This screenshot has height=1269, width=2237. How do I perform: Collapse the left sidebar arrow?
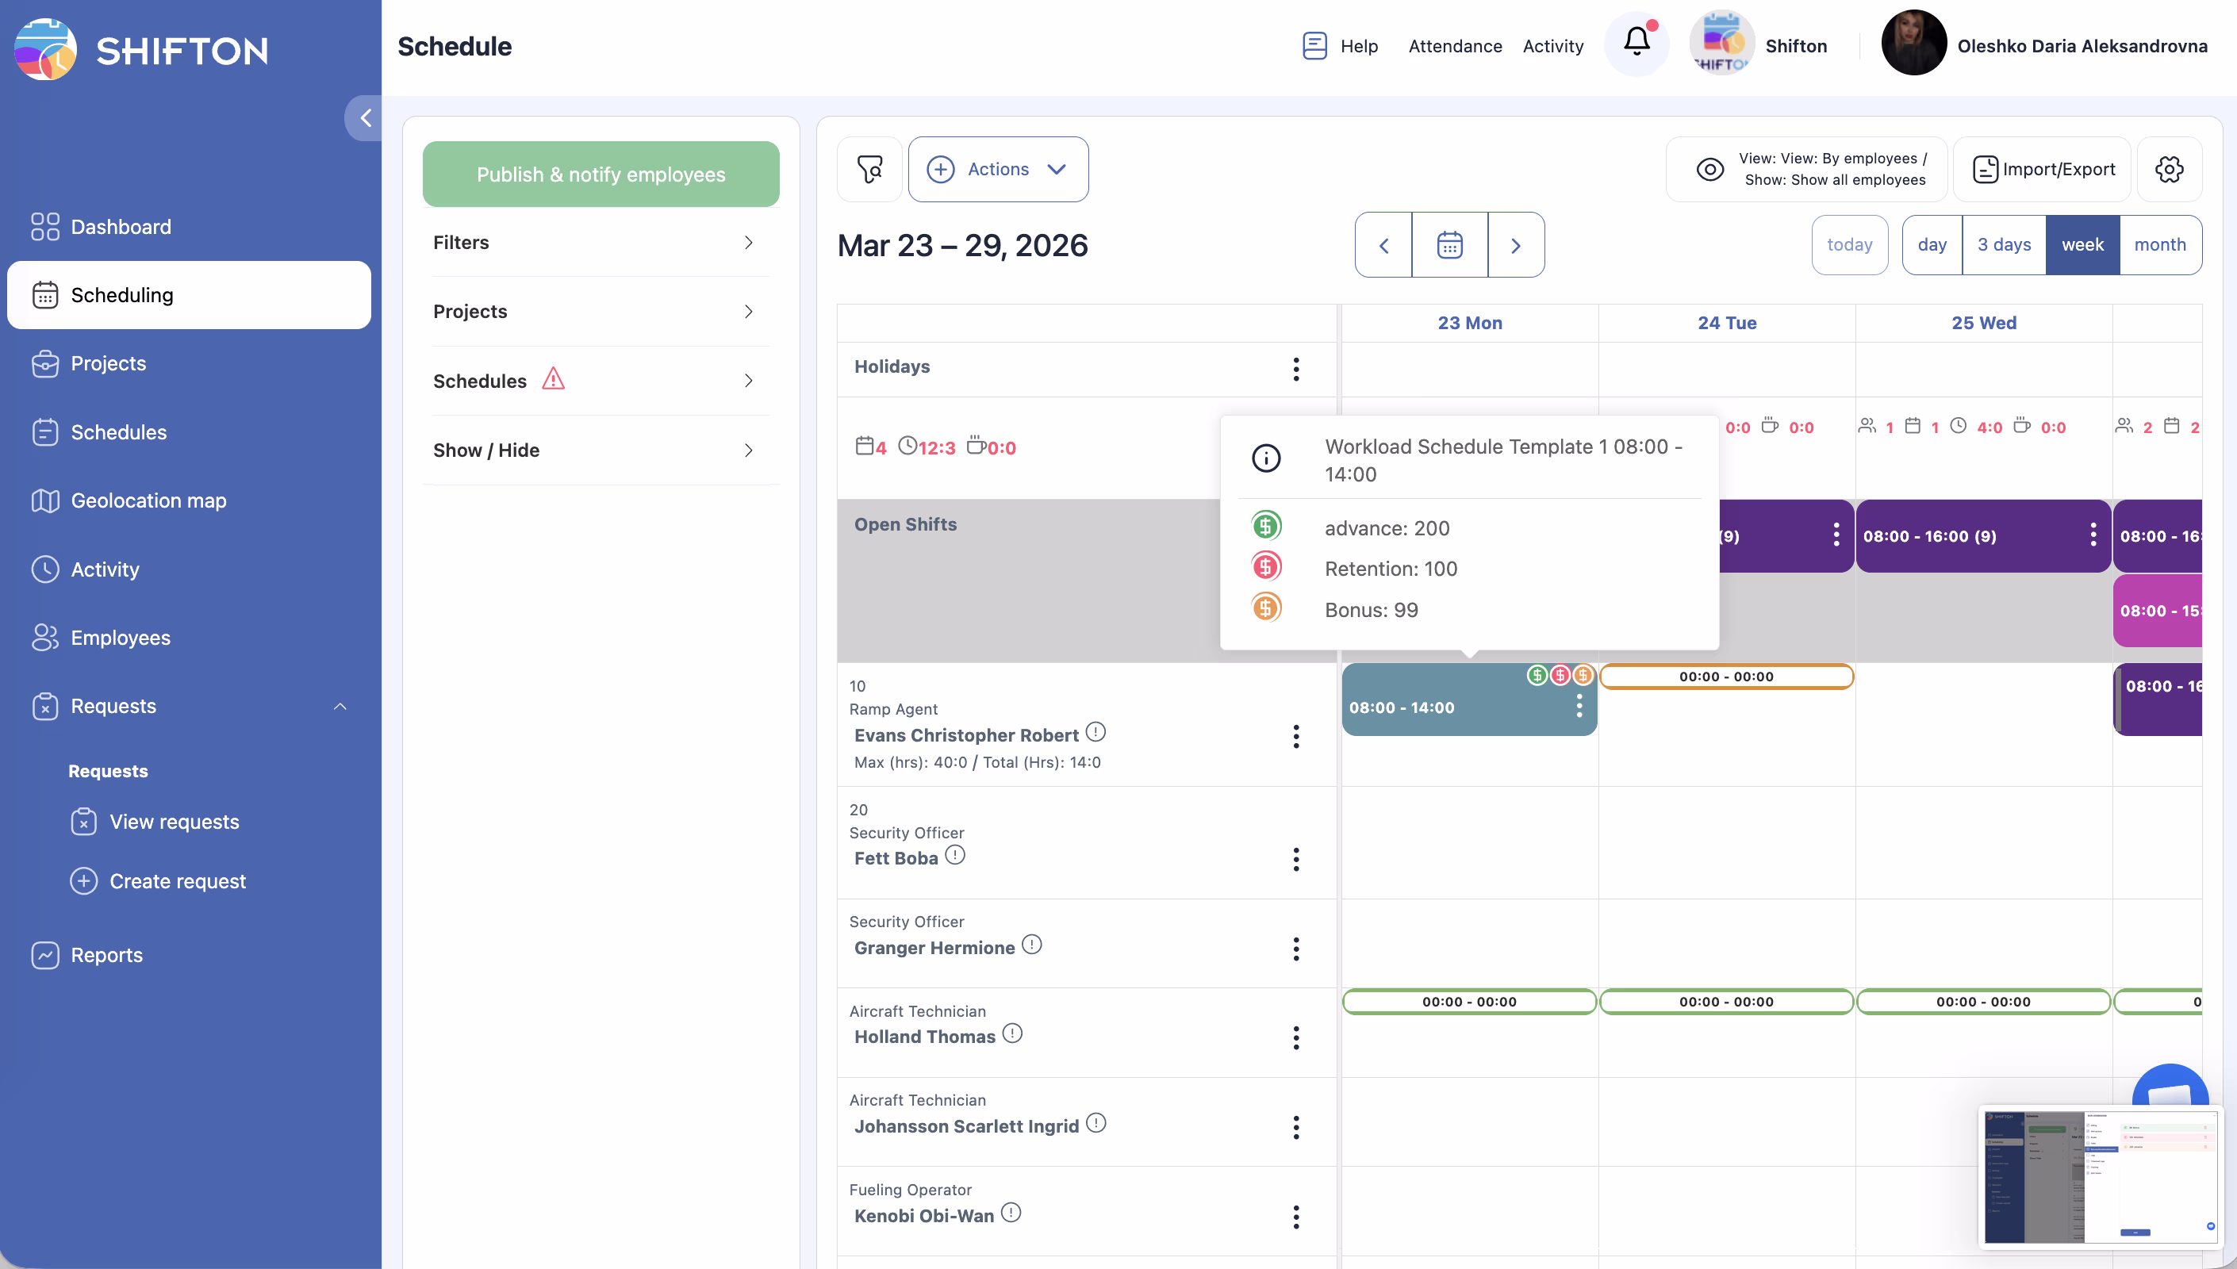point(365,117)
